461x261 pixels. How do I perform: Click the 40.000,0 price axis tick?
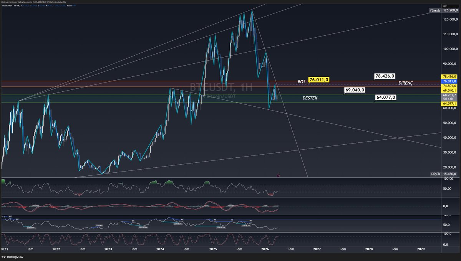450,138
